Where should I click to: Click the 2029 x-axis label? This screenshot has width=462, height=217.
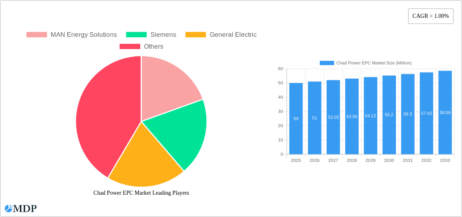coord(370,160)
